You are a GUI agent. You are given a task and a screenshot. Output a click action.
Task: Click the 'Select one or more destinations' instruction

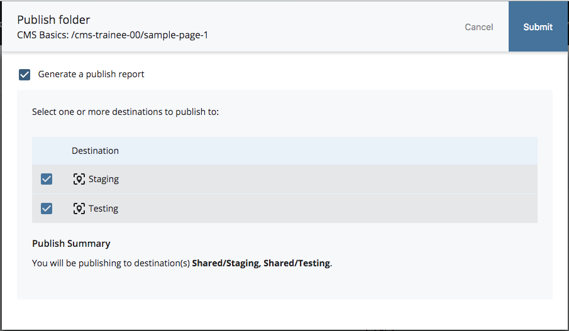tap(125, 112)
